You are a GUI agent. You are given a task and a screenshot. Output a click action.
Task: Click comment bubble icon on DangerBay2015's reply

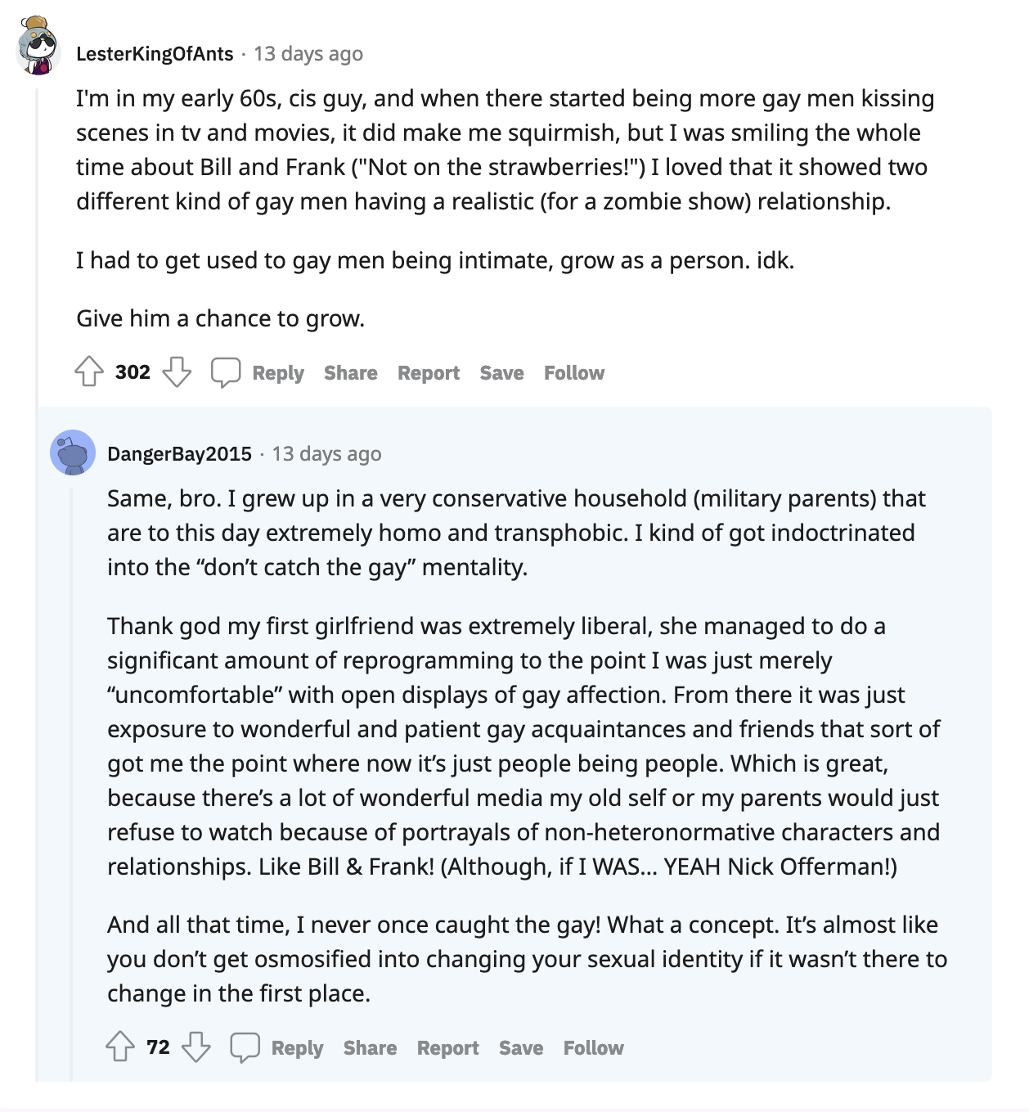[x=245, y=1047]
